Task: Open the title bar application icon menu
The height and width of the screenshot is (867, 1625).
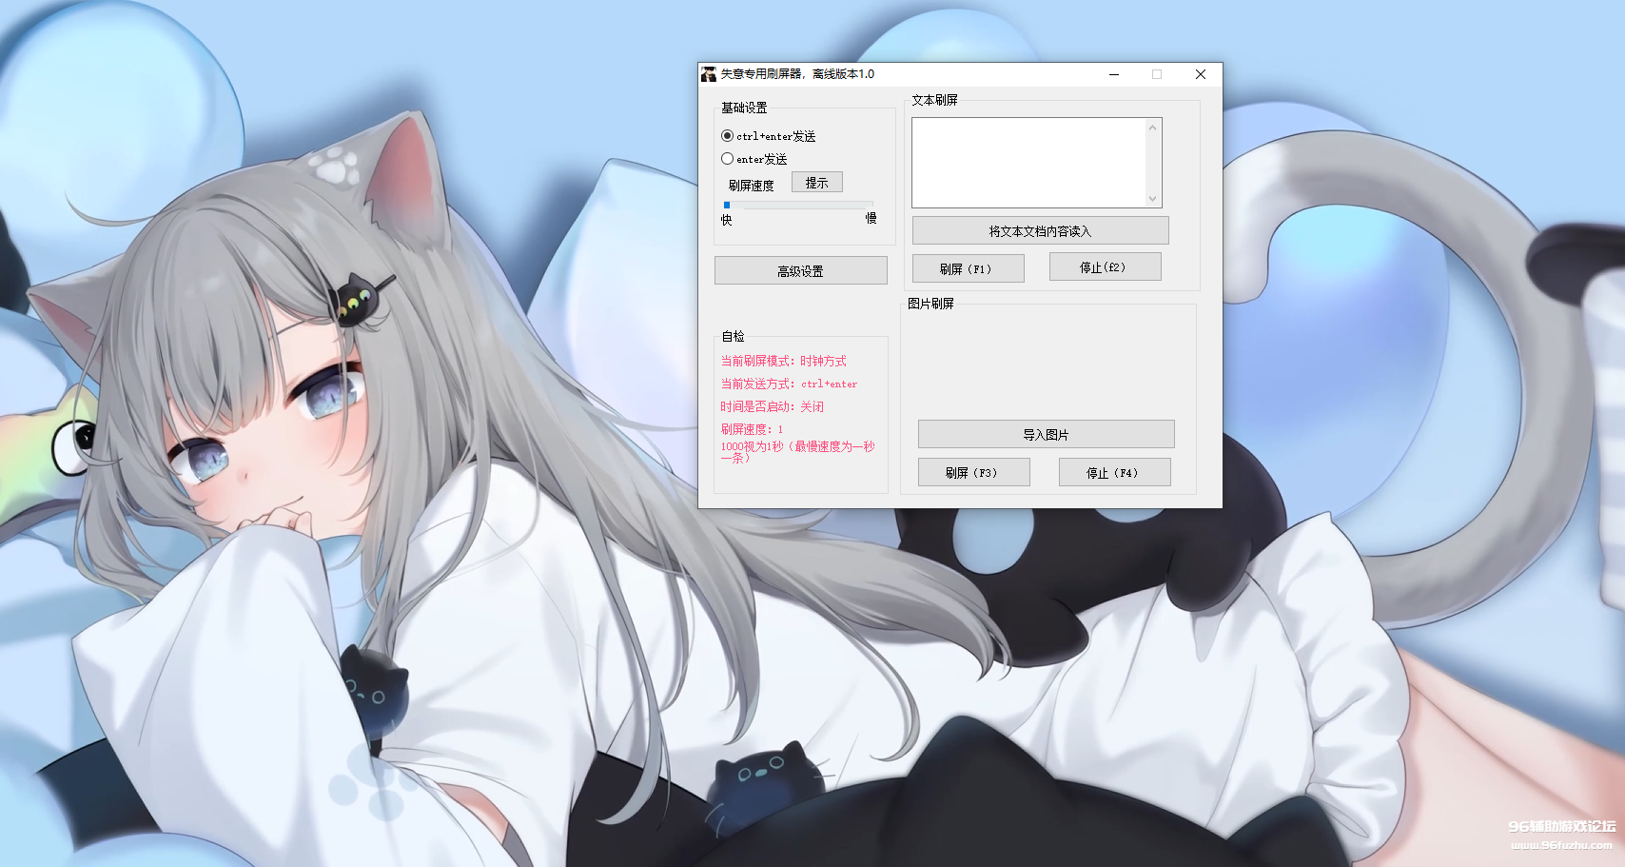Action: coord(707,73)
